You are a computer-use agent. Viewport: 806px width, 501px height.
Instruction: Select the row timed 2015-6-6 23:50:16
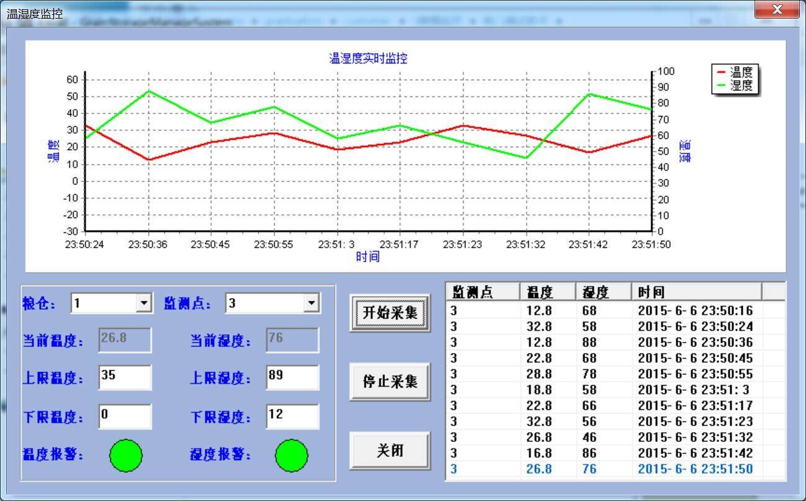pos(615,310)
